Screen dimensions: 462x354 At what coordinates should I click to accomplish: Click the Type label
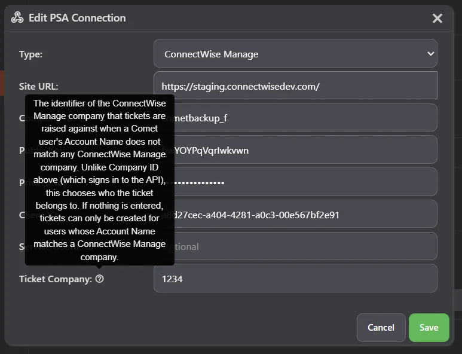(30, 54)
